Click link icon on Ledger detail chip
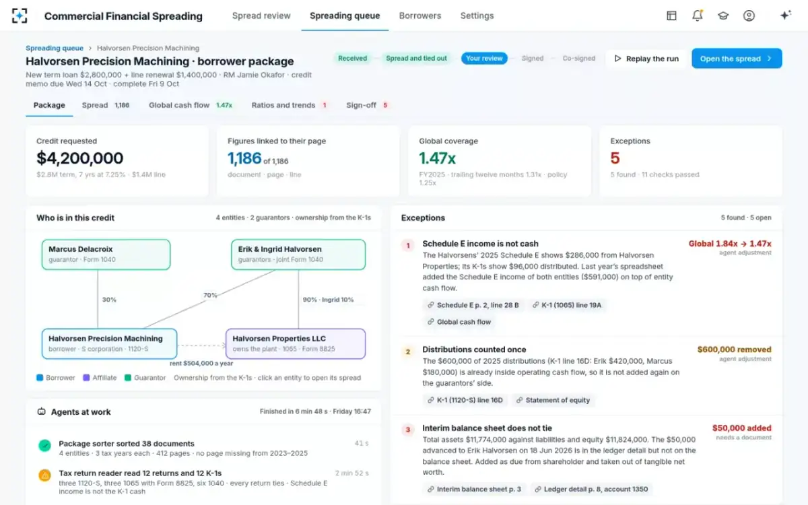This screenshot has width=808, height=505. click(x=538, y=489)
